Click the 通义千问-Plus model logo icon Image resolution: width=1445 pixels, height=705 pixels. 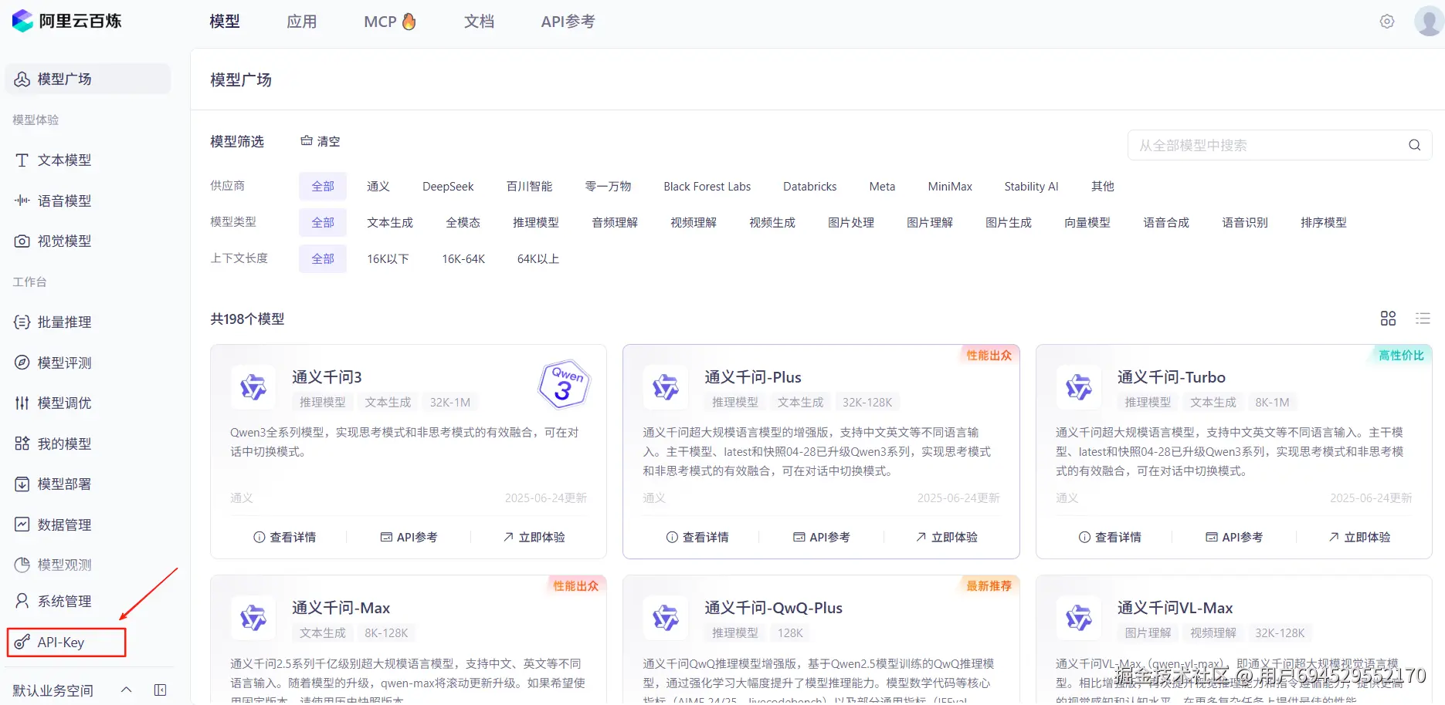click(x=666, y=386)
